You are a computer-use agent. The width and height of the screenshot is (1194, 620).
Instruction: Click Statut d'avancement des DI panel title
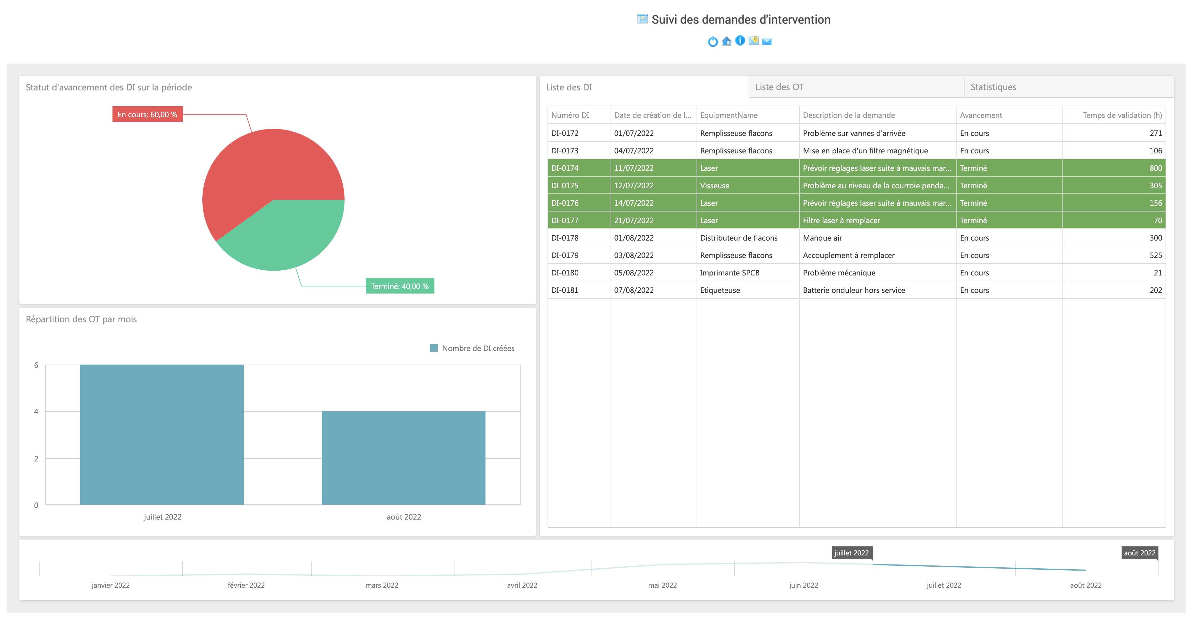(109, 87)
